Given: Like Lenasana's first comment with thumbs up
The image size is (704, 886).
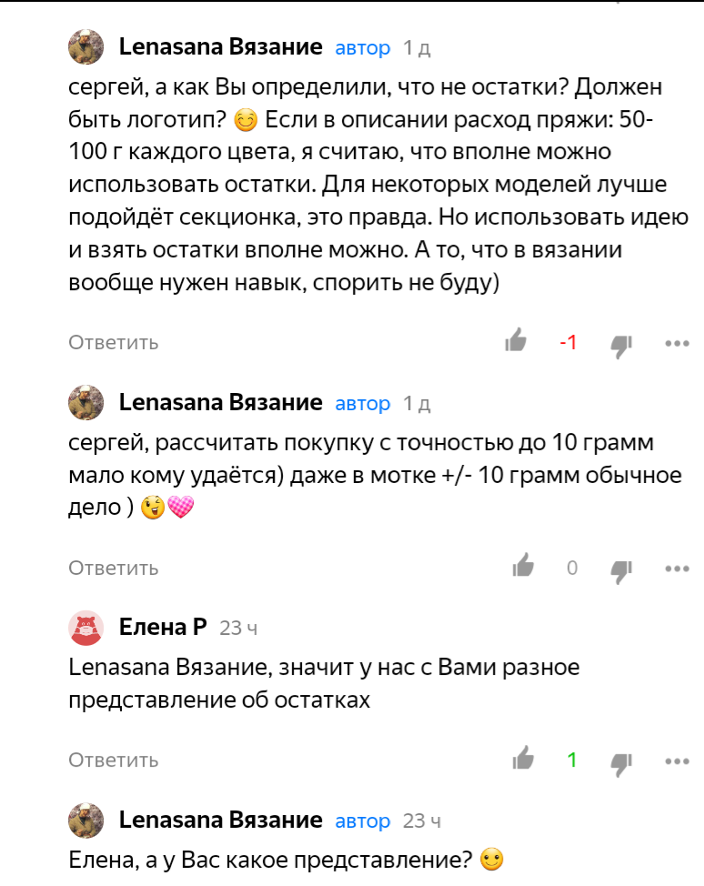Looking at the screenshot, I should (517, 341).
